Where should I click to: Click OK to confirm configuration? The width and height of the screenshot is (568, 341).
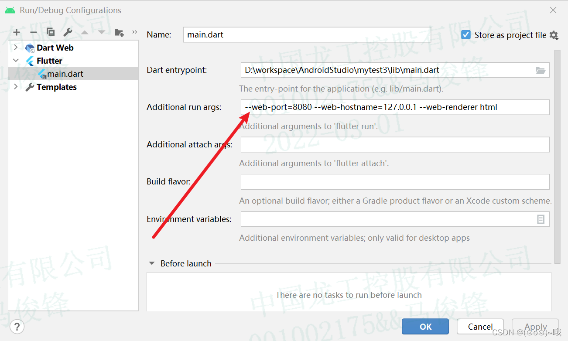(x=425, y=327)
